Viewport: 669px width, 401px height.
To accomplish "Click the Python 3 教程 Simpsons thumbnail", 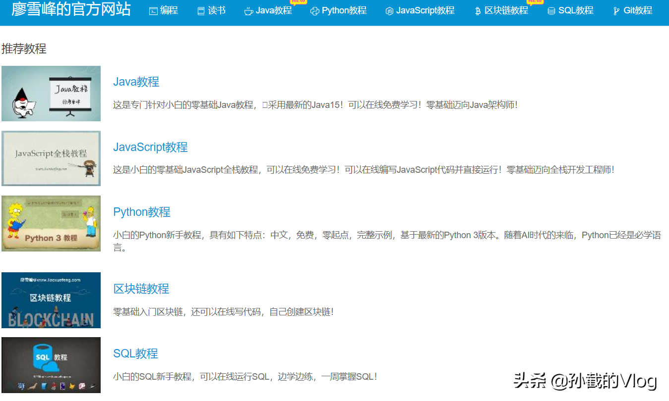I will pos(51,223).
